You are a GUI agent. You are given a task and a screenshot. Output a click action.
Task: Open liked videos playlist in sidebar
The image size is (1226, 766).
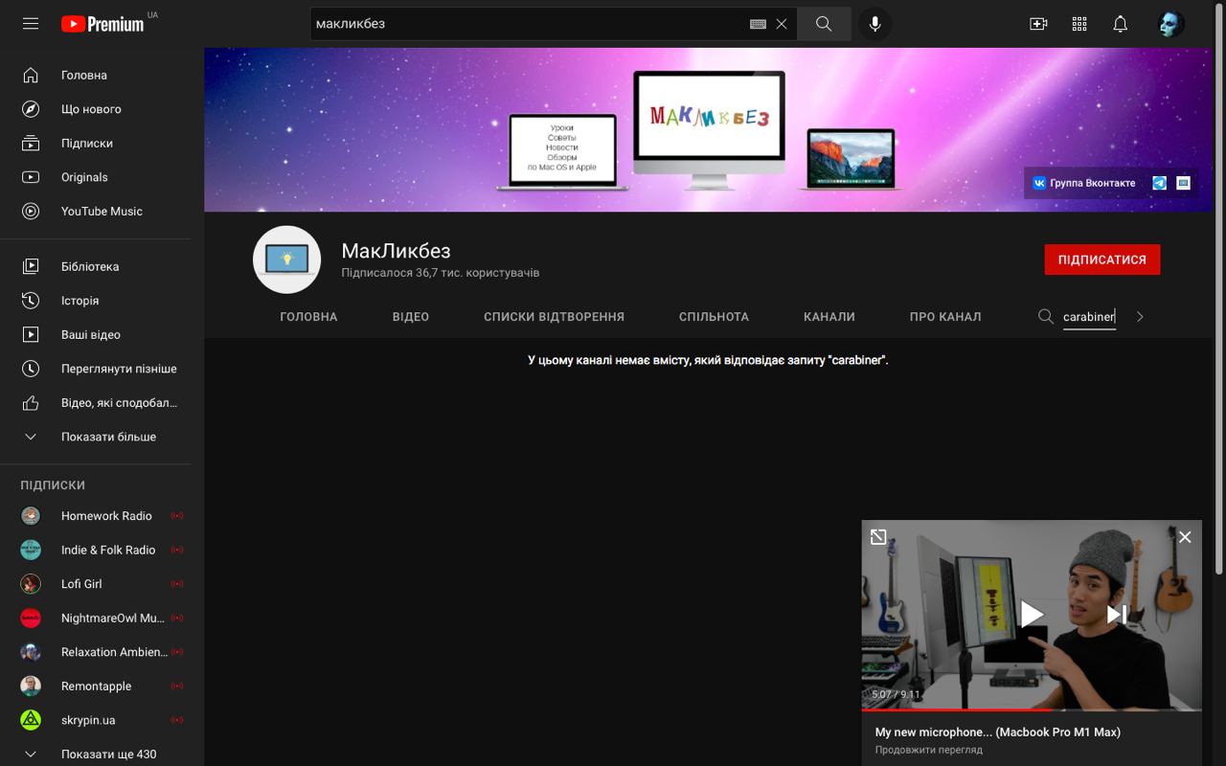[x=96, y=402]
